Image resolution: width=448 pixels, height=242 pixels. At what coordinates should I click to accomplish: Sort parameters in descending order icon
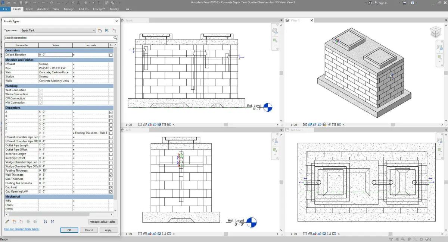(x=52, y=222)
